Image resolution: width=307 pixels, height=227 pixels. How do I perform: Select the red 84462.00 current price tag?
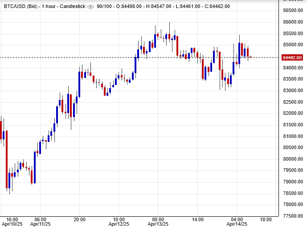(x=292, y=57)
